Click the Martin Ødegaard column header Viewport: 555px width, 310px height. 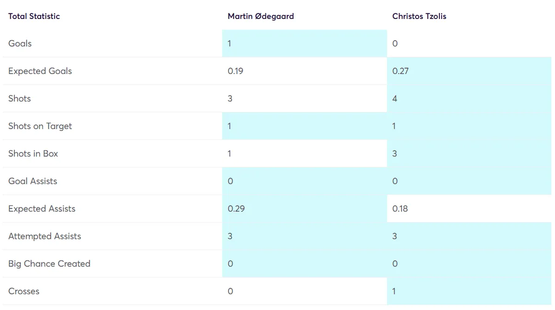point(261,16)
